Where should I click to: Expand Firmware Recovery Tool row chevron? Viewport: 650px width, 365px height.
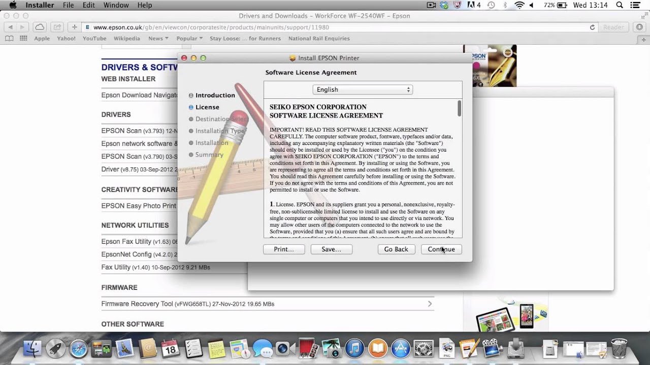click(x=430, y=304)
